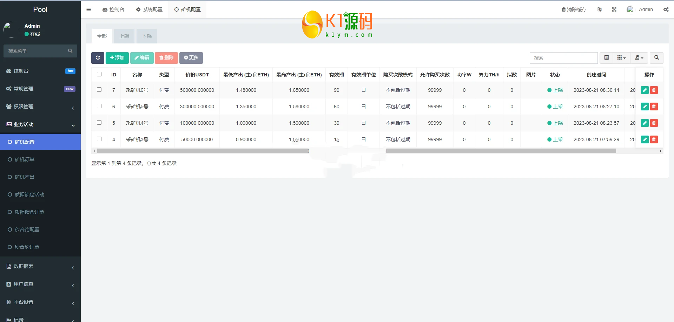Click the search magnifier button beside toolbar
The height and width of the screenshot is (322, 674).
tap(656, 58)
